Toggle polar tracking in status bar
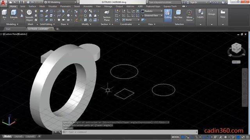 (196, 137)
